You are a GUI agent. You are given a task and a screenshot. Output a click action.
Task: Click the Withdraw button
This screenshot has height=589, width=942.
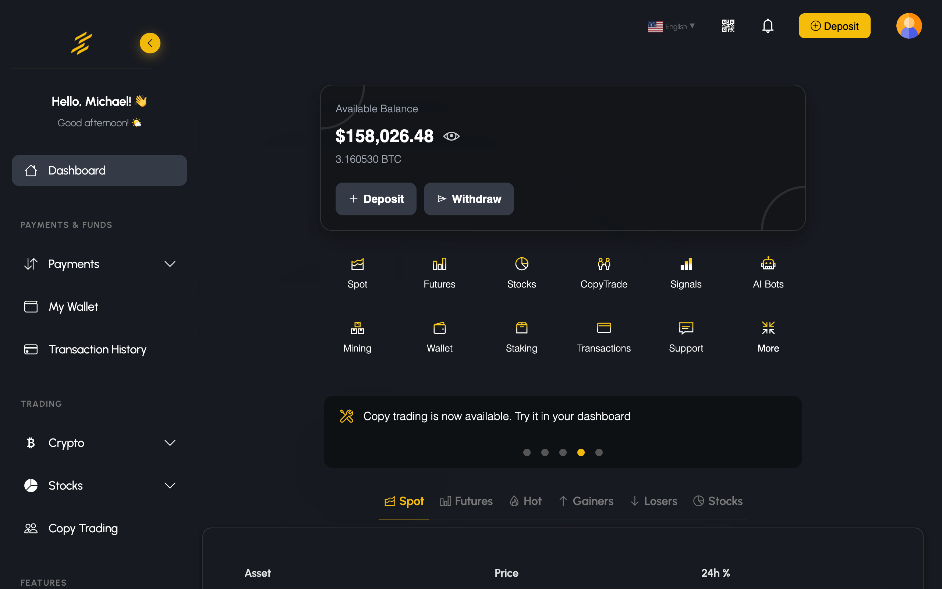click(x=469, y=199)
